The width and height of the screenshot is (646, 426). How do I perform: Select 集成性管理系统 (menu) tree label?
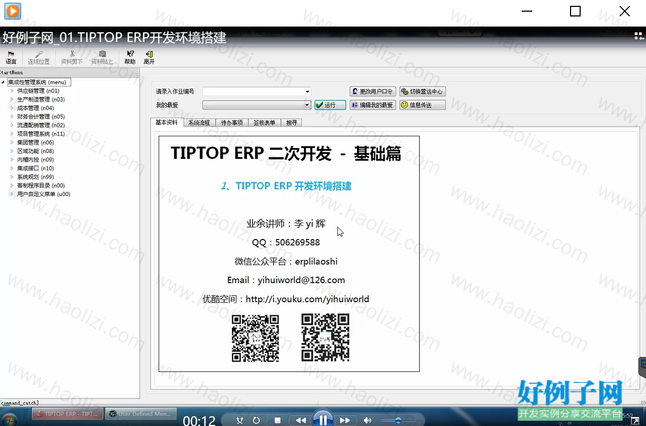pos(39,82)
